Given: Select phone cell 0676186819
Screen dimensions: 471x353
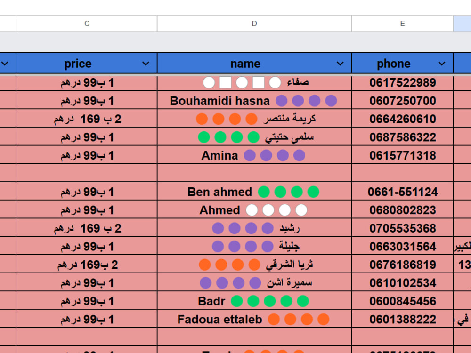Looking at the screenshot, I should [x=403, y=265].
